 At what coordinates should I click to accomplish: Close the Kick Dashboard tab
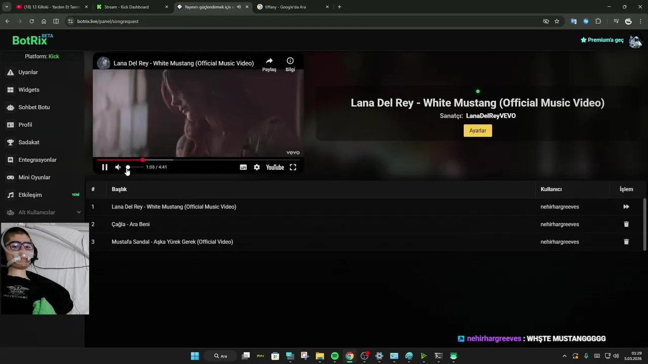[x=167, y=7]
